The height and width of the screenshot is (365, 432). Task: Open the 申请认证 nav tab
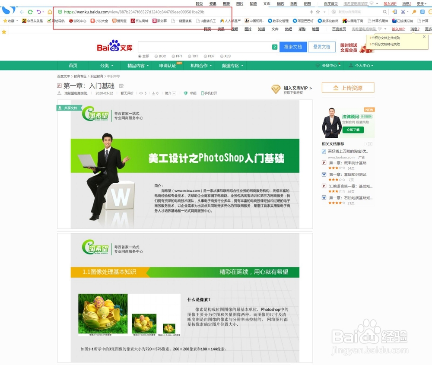(168, 66)
